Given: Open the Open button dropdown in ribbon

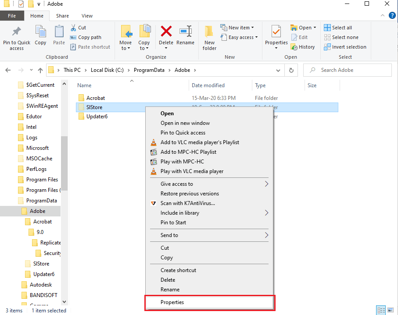Looking at the screenshot, I should [315, 28].
